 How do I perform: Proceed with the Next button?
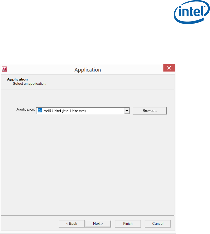tap(98, 224)
